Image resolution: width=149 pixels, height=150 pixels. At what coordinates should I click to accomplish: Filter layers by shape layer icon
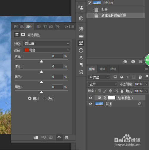pyautogui.click(x=134, y=77)
